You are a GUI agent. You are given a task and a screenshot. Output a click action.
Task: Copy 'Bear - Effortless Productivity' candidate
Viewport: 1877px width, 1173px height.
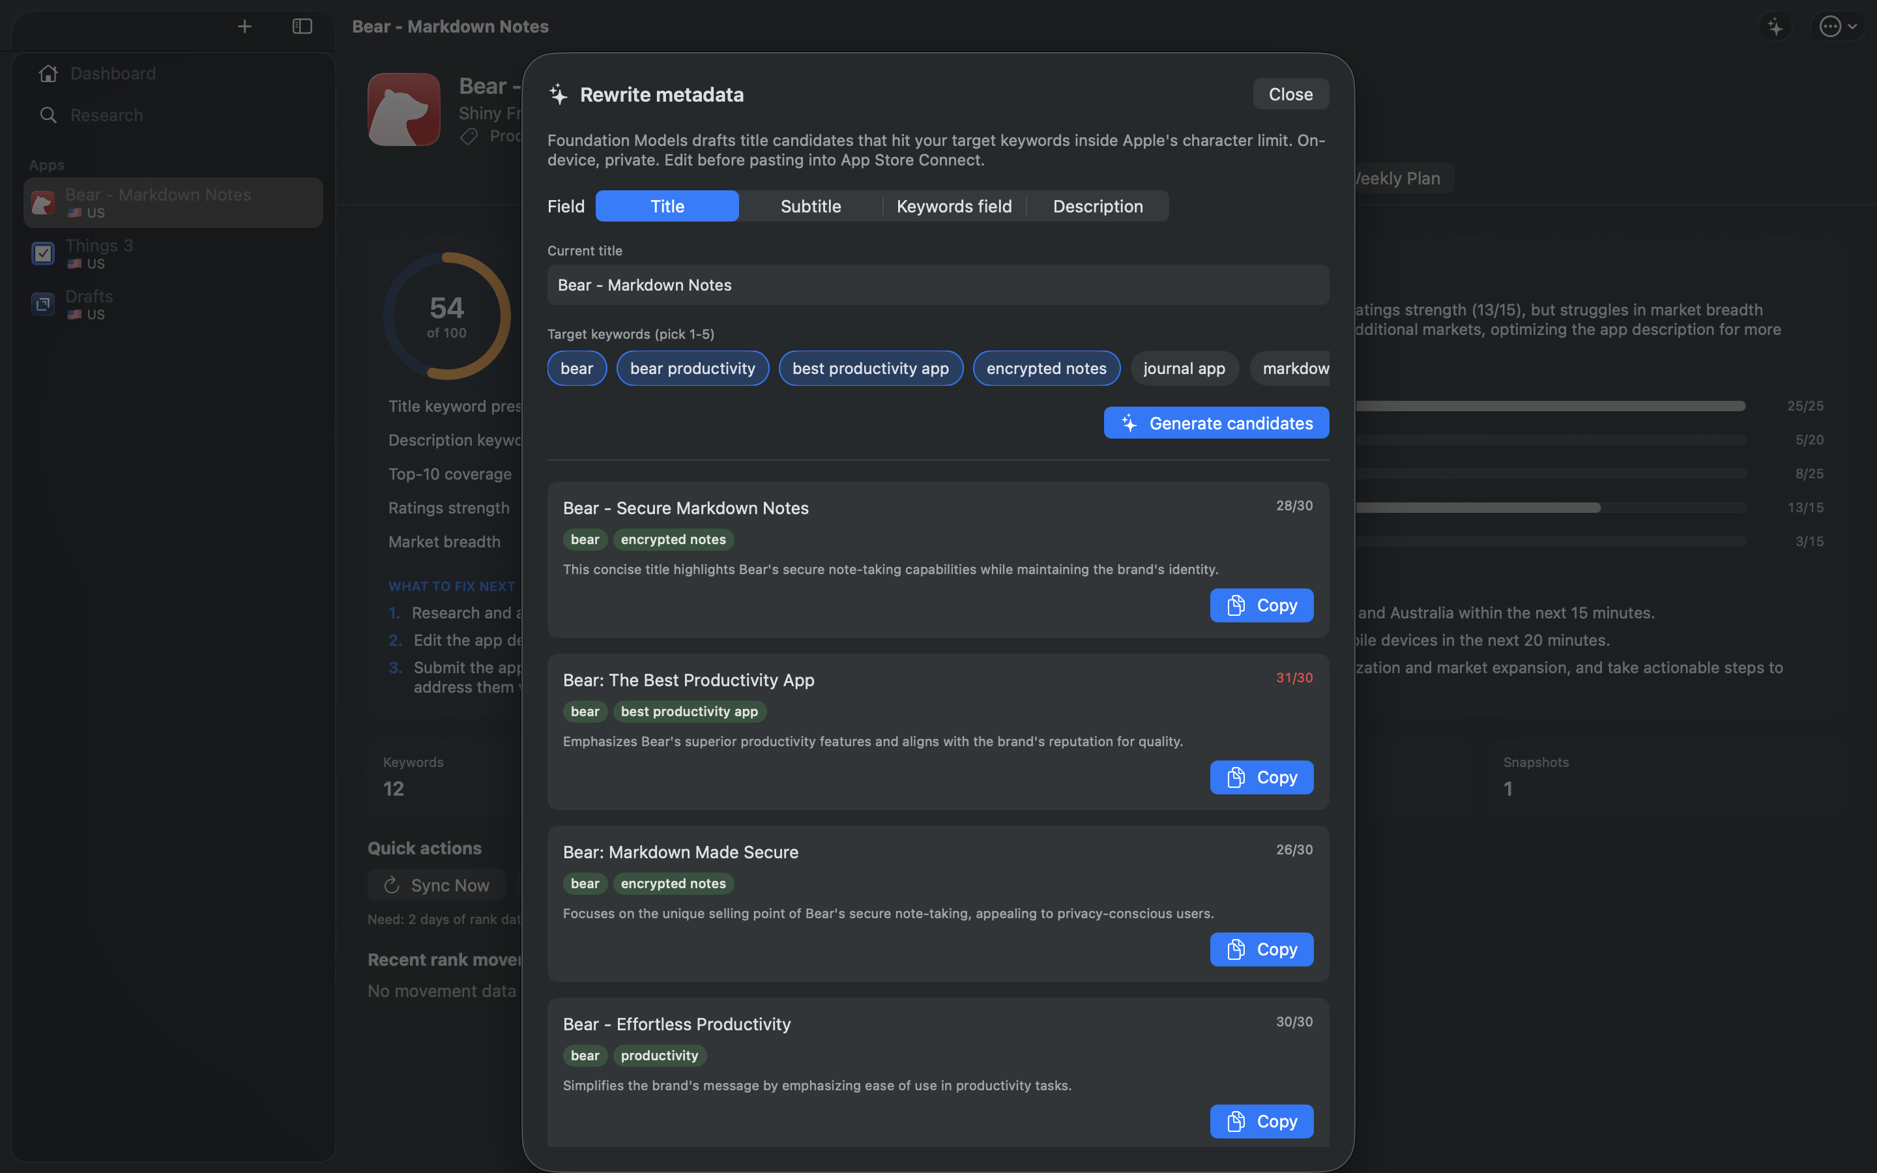click(x=1261, y=1121)
